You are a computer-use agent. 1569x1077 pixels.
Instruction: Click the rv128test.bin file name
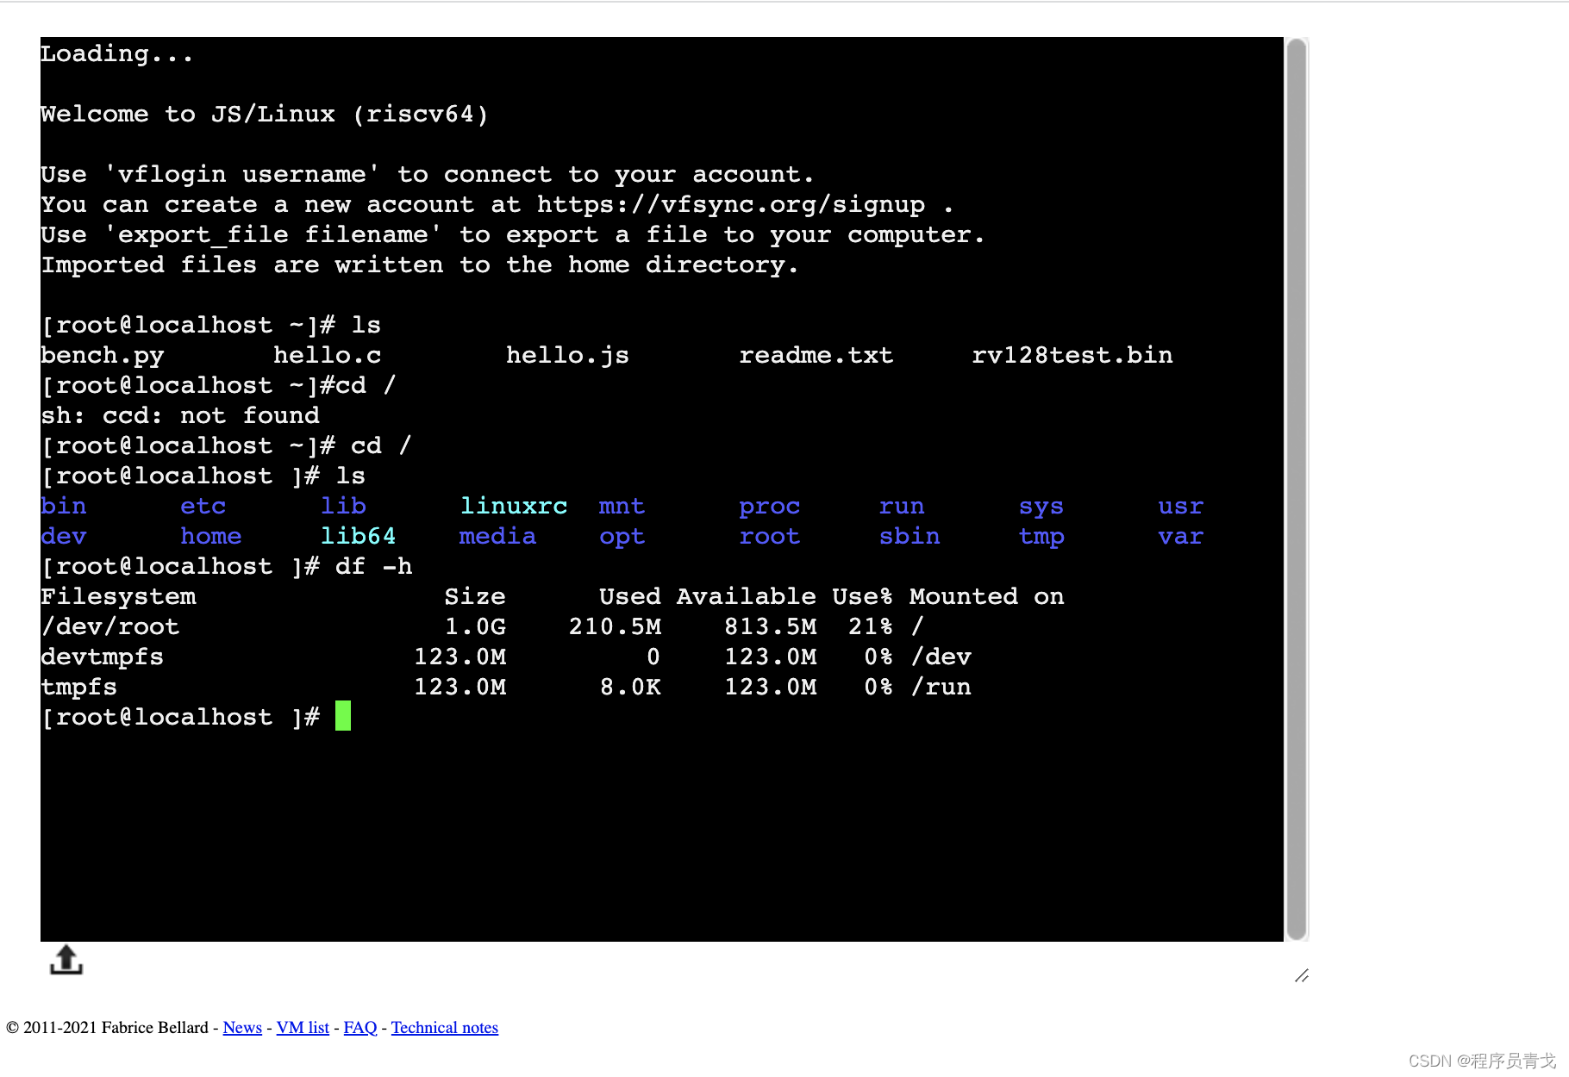click(x=1072, y=356)
